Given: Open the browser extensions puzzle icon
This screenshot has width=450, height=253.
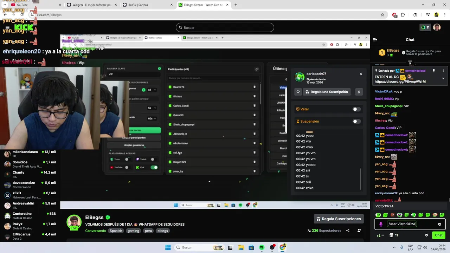Looking at the screenshot, I should [x=403, y=15].
